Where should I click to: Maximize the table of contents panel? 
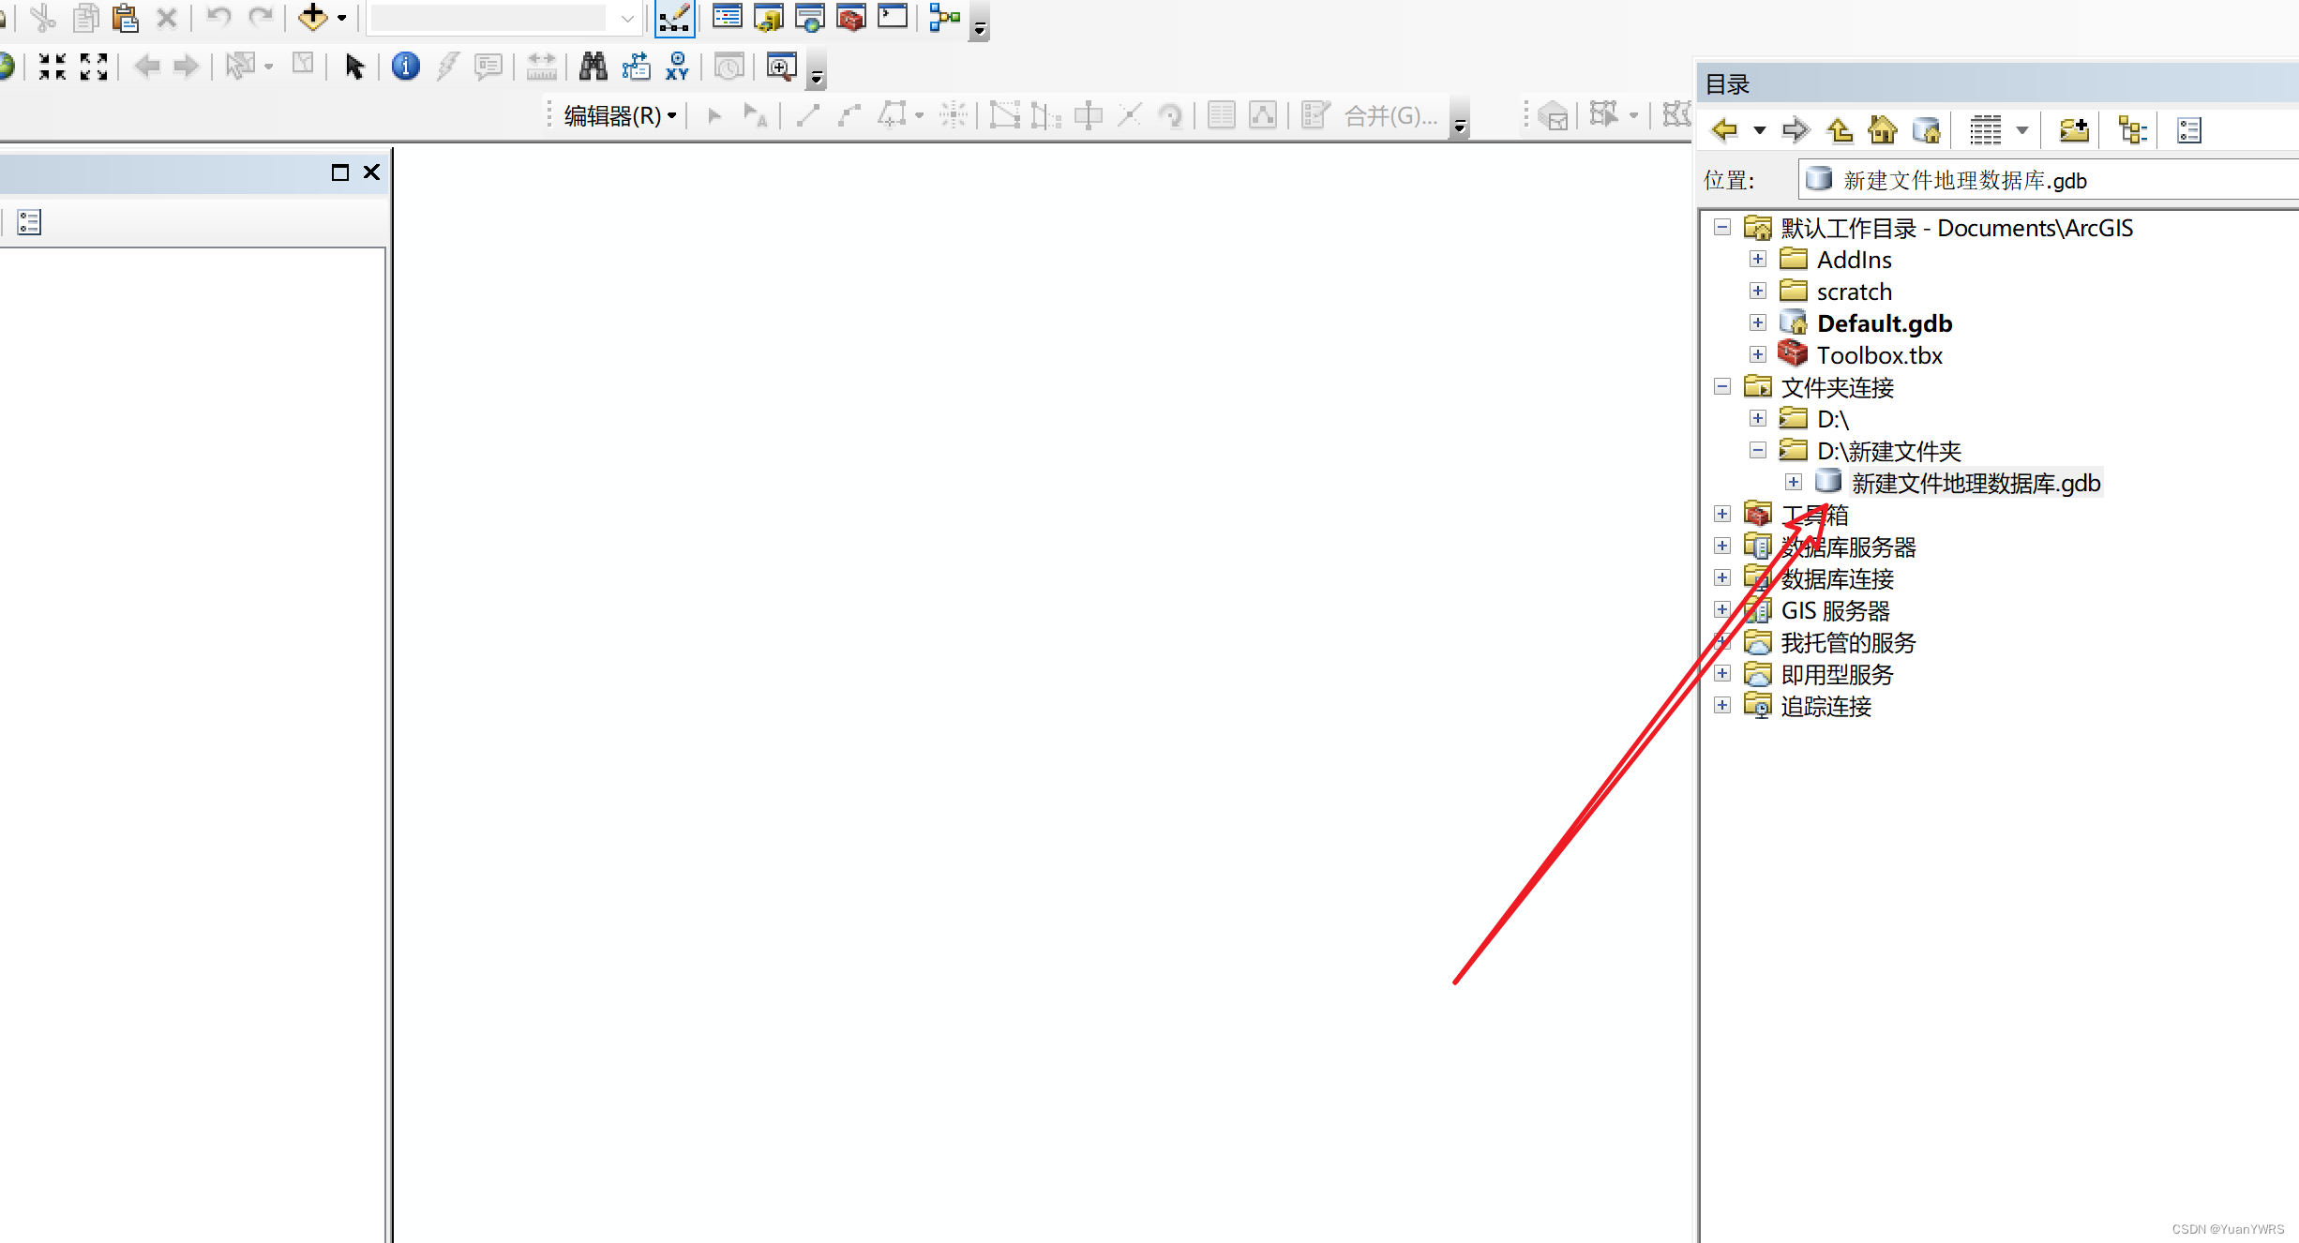[x=340, y=172]
